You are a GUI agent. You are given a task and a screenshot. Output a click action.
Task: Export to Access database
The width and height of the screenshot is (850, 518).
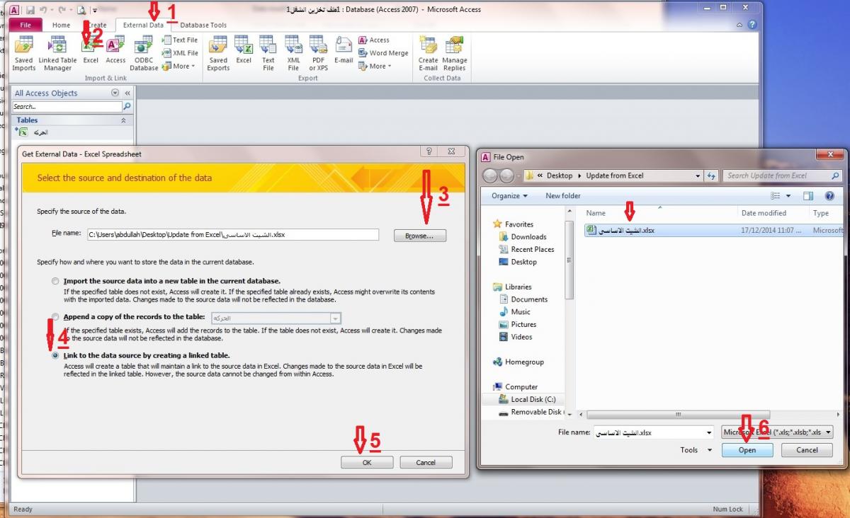pos(374,40)
